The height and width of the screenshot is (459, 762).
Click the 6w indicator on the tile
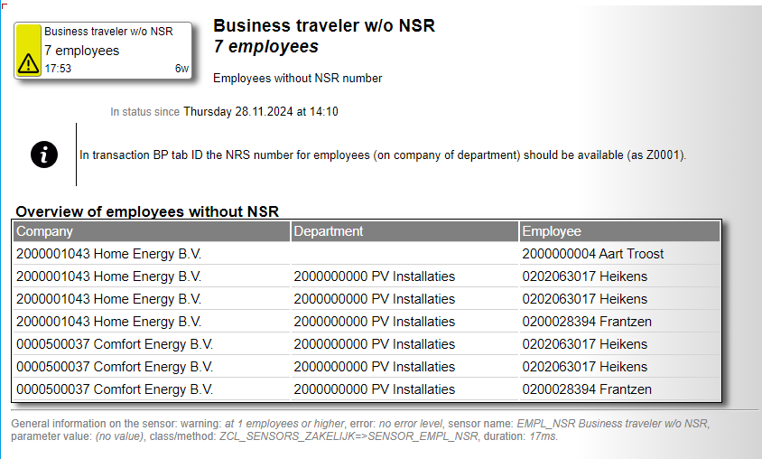[181, 69]
